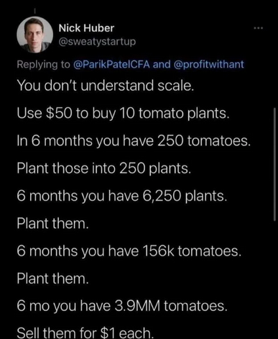Click the line mentioning 6,250 plants
278x339 pixels.
pyautogui.click(x=121, y=196)
